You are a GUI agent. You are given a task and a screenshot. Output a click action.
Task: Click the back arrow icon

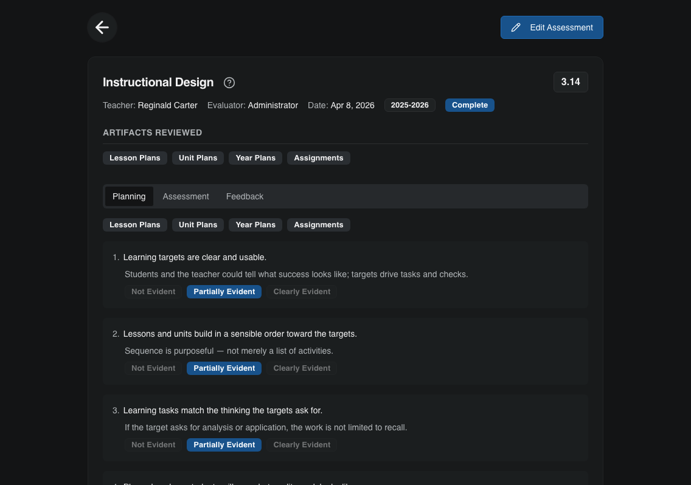click(x=102, y=27)
